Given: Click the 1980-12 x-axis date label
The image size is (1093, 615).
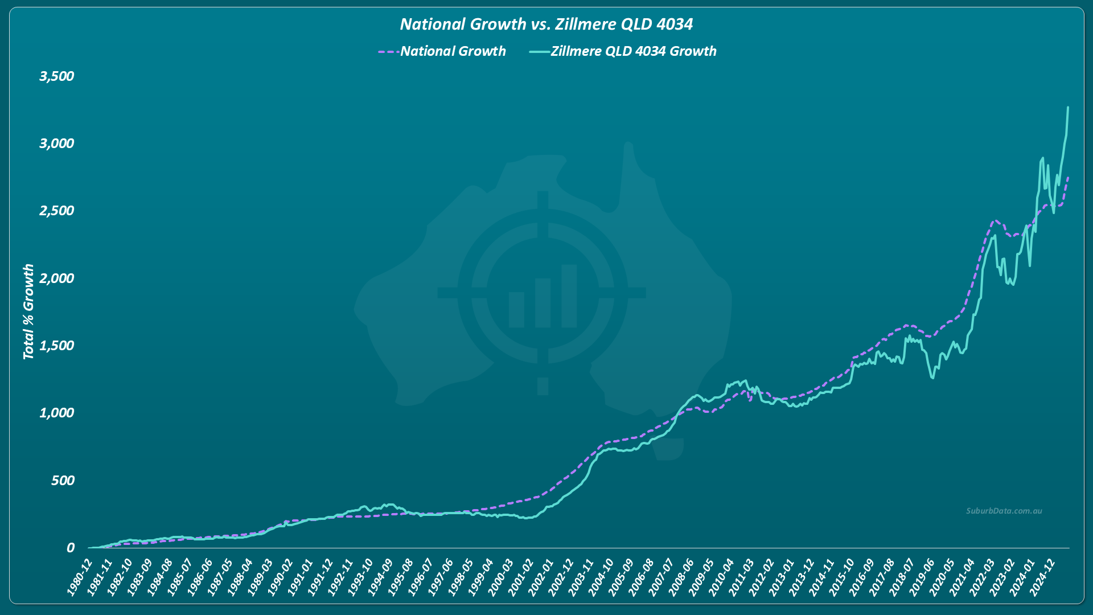Looking at the screenshot, I should [x=79, y=577].
